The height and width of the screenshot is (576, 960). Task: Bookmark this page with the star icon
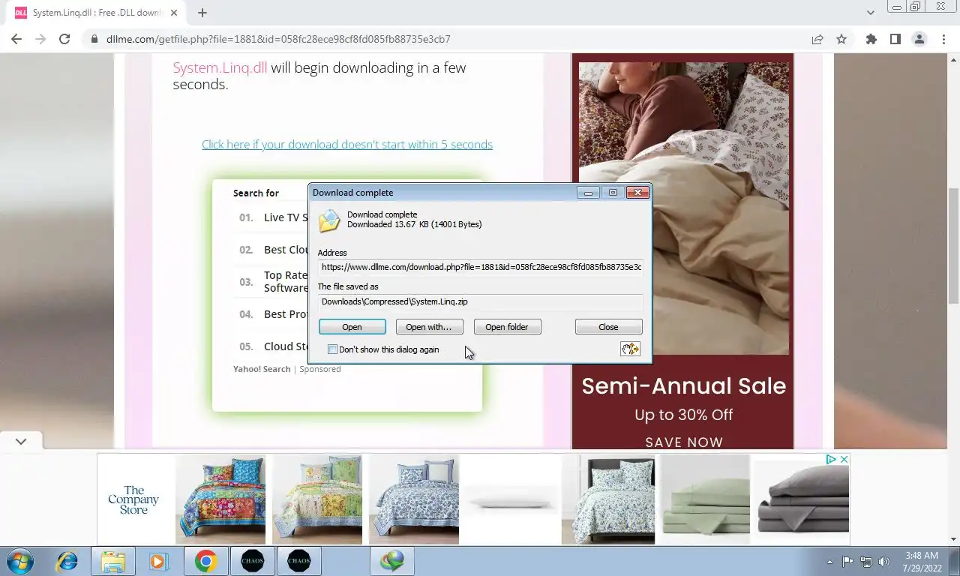click(x=841, y=39)
